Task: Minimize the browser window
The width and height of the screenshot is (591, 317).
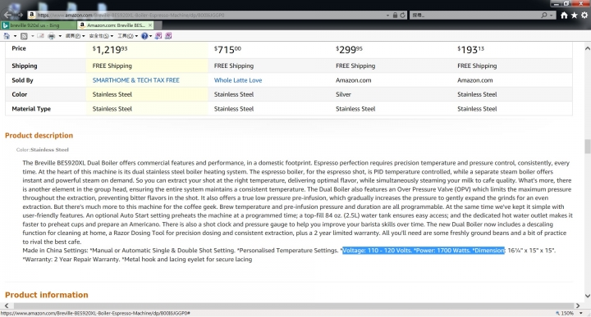Action: pos(556,3)
